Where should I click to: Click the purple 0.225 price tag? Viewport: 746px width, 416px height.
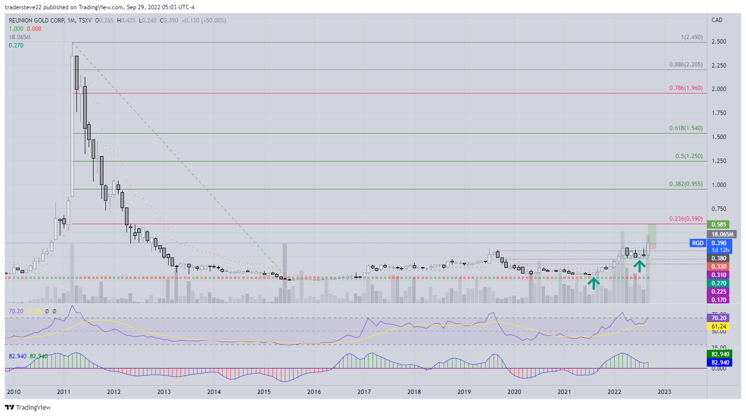[719, 292]
